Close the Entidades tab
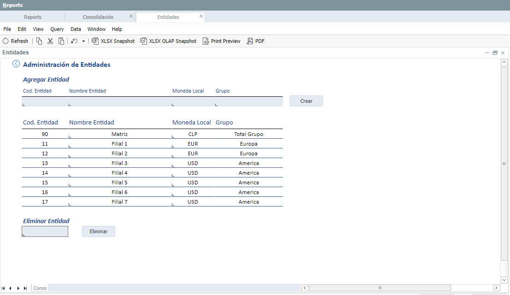Screen dimensions: 510x295 [x=201, y=16]
